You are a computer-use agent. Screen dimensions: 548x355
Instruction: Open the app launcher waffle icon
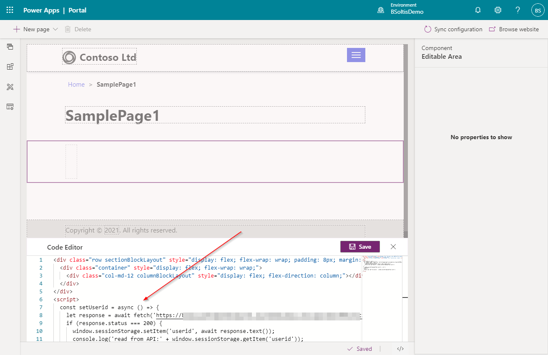pos(10,10)
